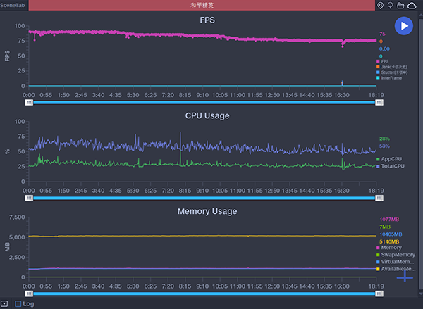Viewport: 423px width, 309px height.
Task: Start recording with the blue play button
Action: pyautogui.click(x=403, y=26)
